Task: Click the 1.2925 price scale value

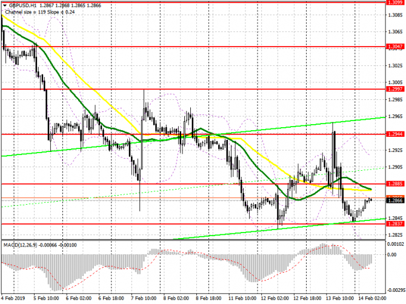Action: point(396,150)
